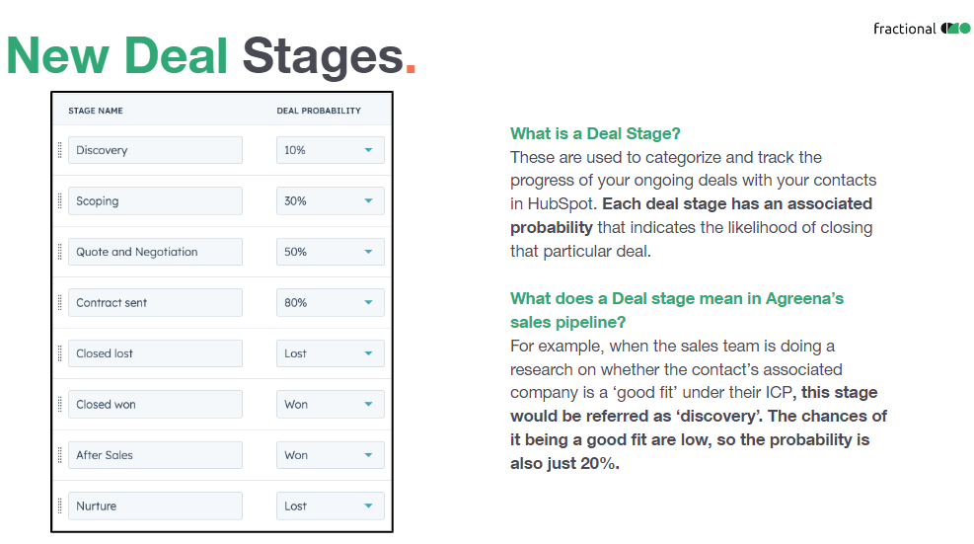The width and height of the screenshot is (974, 544).
Task: Expand the 80% dropdown for Contract sent
Action: 331,303
